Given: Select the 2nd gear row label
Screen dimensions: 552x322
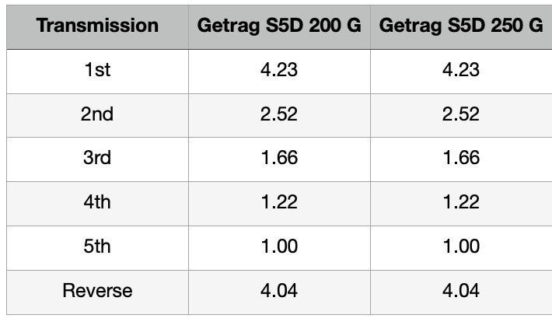Looking at the screenshot, I should coord(97,114).
